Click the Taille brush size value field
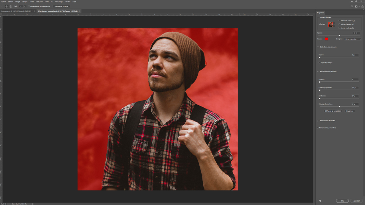Screen dimensions: 365x205 21,6
